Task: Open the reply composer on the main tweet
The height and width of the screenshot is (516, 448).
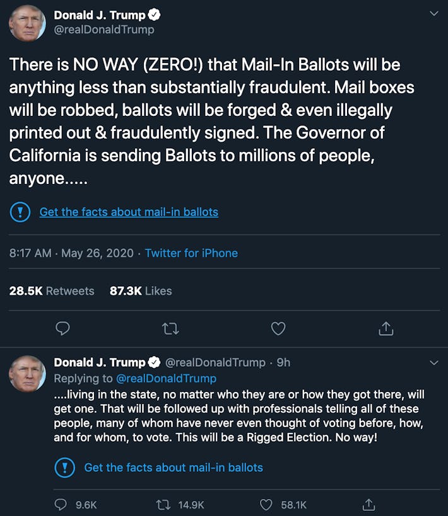Action: click(x=62, y=328)
